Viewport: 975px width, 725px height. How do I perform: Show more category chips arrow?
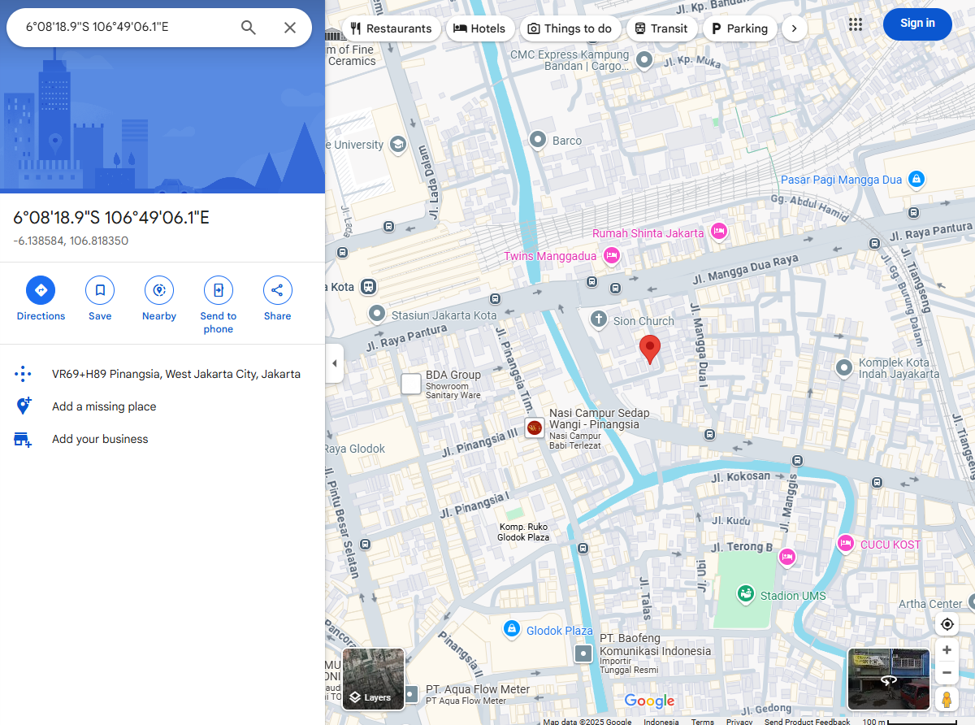pos(794,28)
